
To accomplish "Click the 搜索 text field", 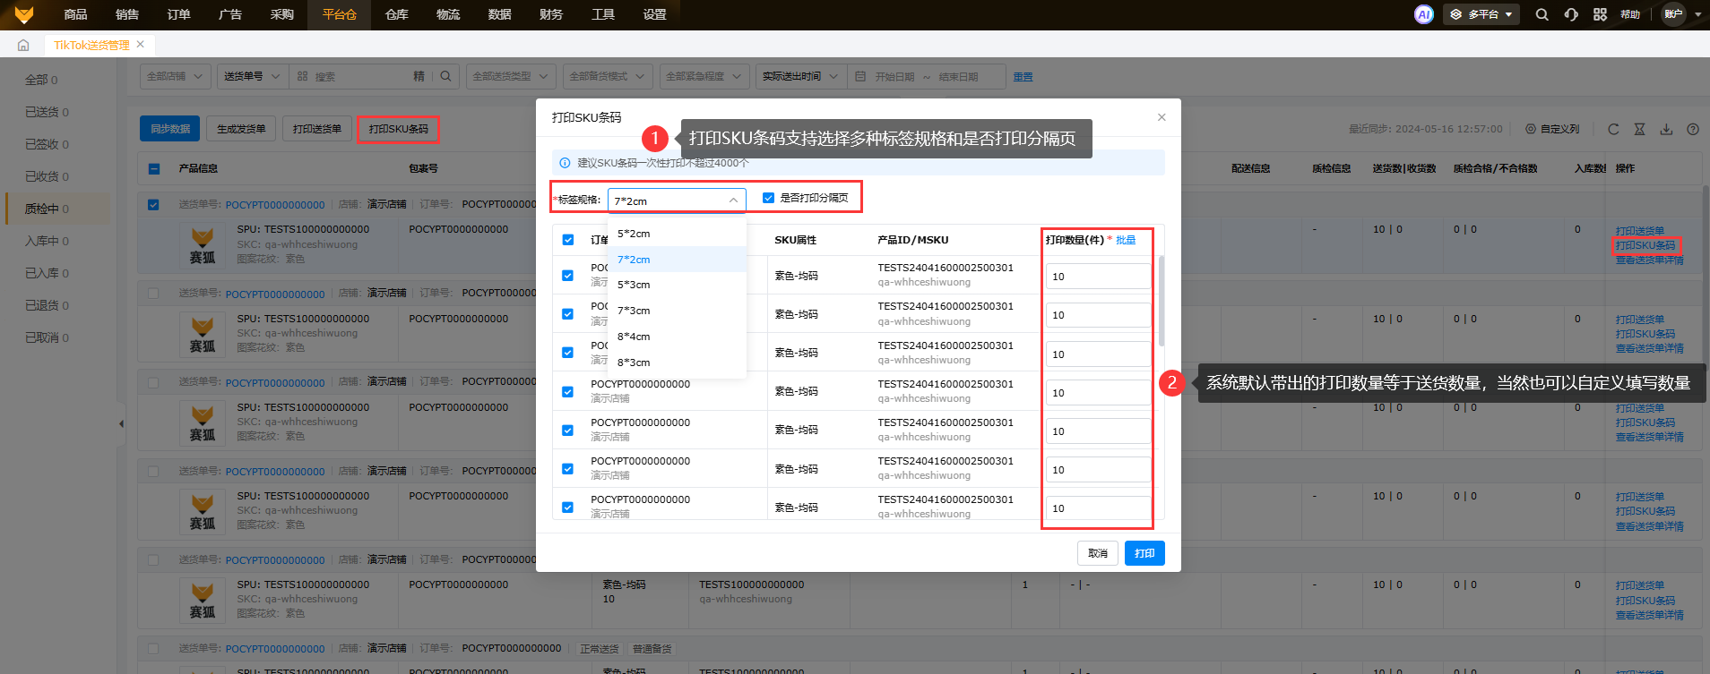I will click(358, 77).
